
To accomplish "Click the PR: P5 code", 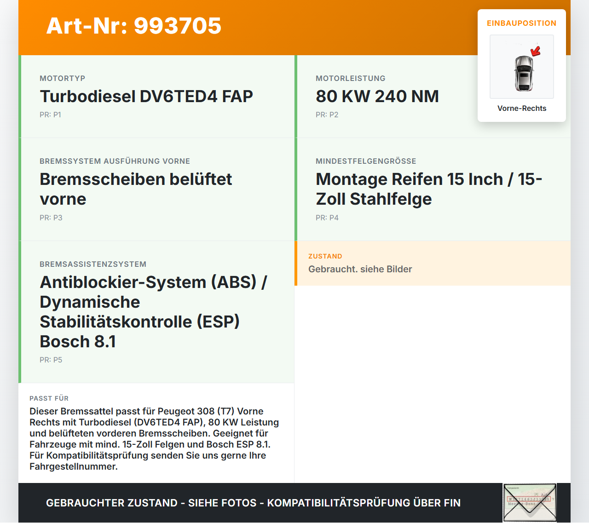I will point(51,360).
